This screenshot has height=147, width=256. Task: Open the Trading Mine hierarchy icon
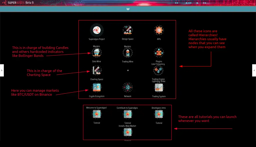click(x=128, y=53)
